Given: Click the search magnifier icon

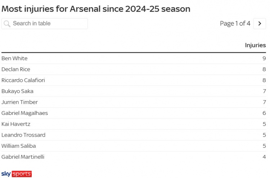Looking at the screenshot, I should pyautogui.click(x=7, y=24).
